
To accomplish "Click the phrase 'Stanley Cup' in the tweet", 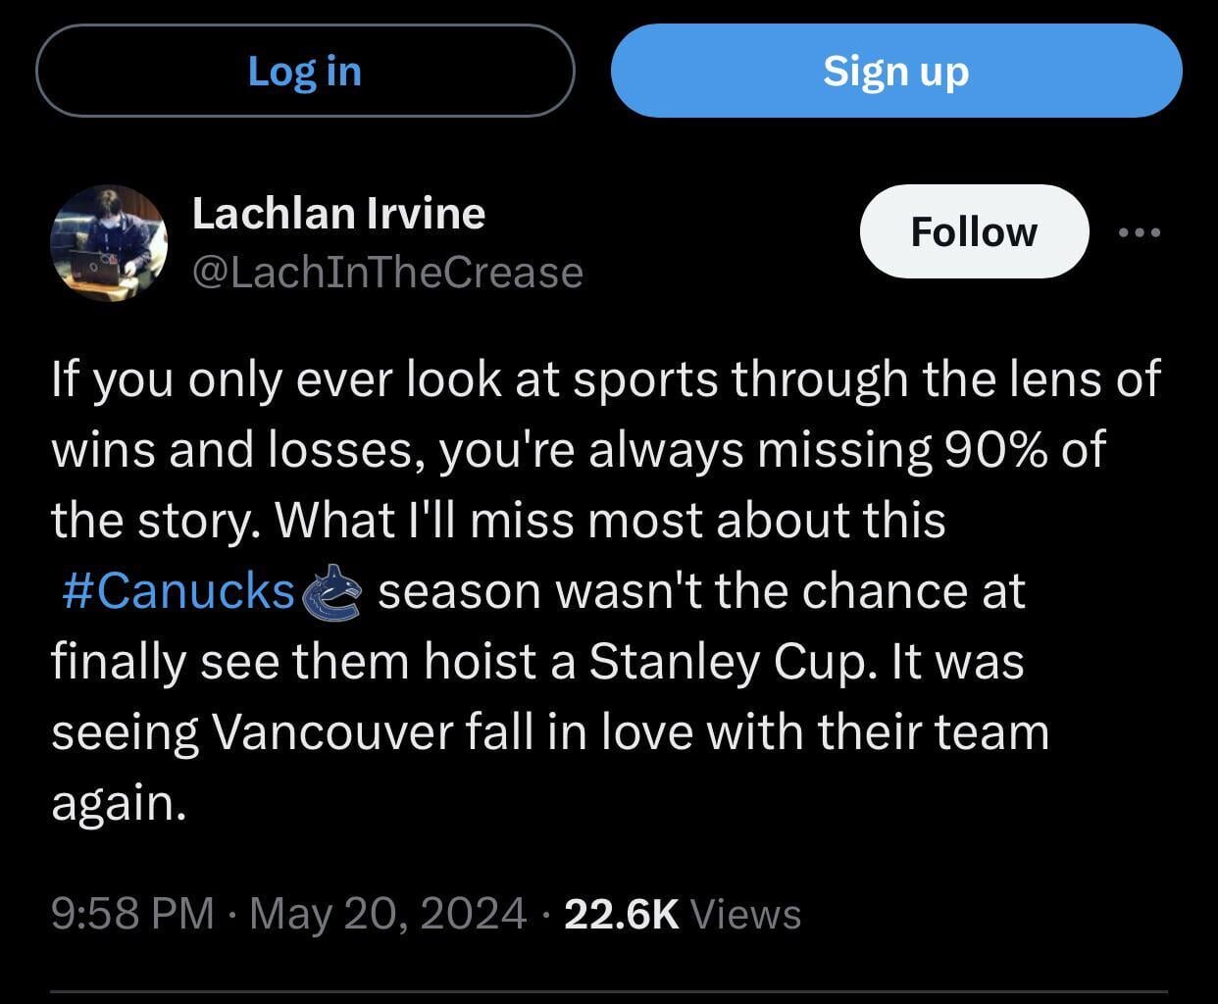I will (x=728, y=662).
